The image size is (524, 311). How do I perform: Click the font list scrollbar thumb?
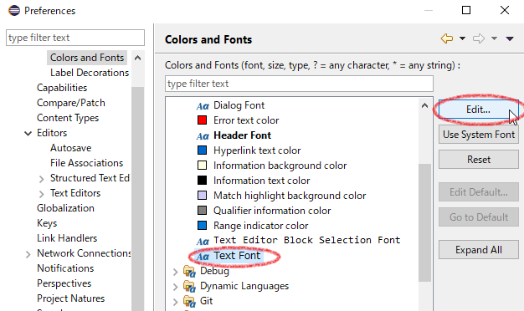tap(424, 222)
